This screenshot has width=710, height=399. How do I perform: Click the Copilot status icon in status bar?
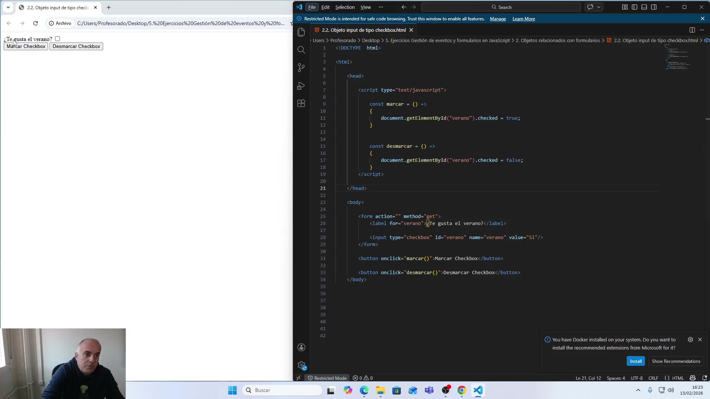point(693,378)
